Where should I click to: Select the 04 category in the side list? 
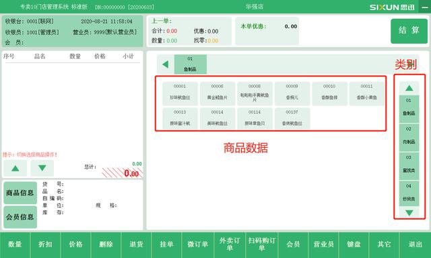point(409,193)
